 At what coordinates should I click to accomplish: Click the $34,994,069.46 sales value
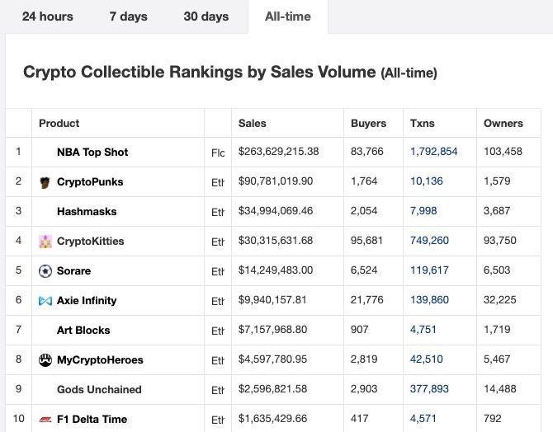[276, 211]
